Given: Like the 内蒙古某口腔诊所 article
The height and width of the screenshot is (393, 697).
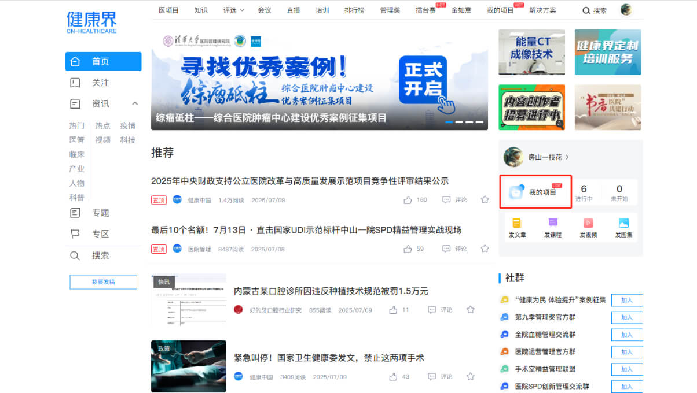Looking at the screenshot, I should click(394, 310).
